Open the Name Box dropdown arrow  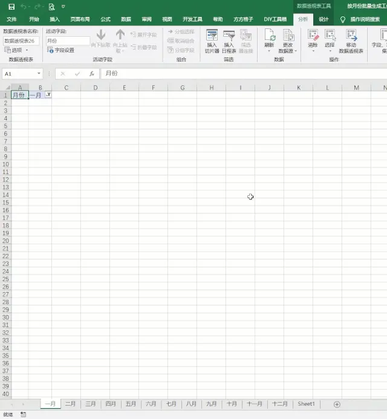39,74
